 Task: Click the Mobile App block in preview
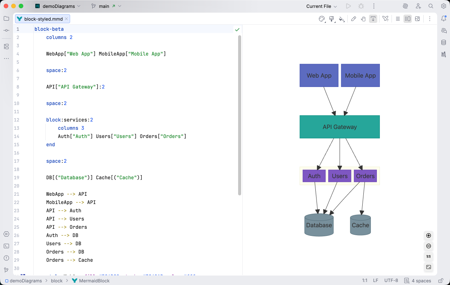coord(360,75)
